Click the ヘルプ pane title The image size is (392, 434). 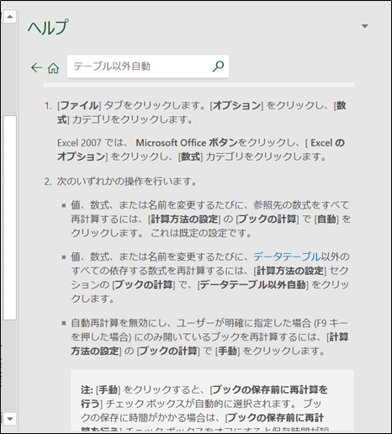coord(48,28)
